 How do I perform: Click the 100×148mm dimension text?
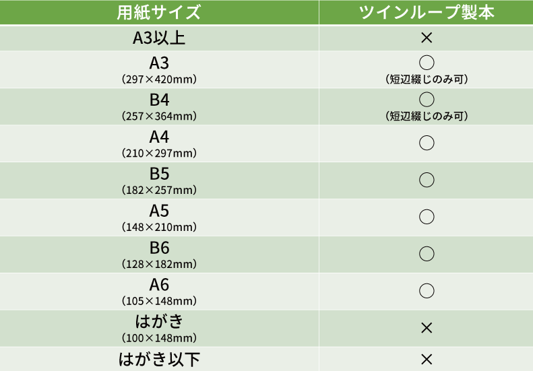point(159,338)
